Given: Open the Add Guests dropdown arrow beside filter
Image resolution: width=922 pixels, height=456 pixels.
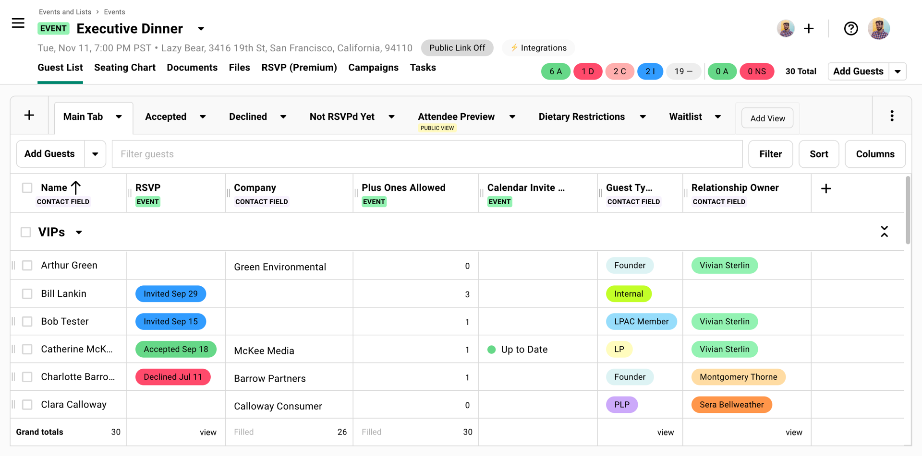Looking at the screenshot, I should point(95,154).
